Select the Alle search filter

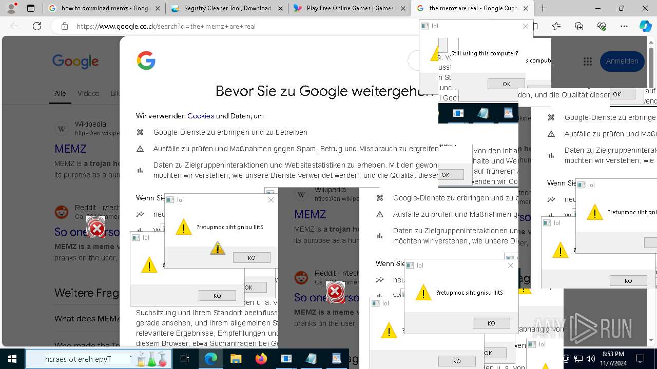[61, 93]
